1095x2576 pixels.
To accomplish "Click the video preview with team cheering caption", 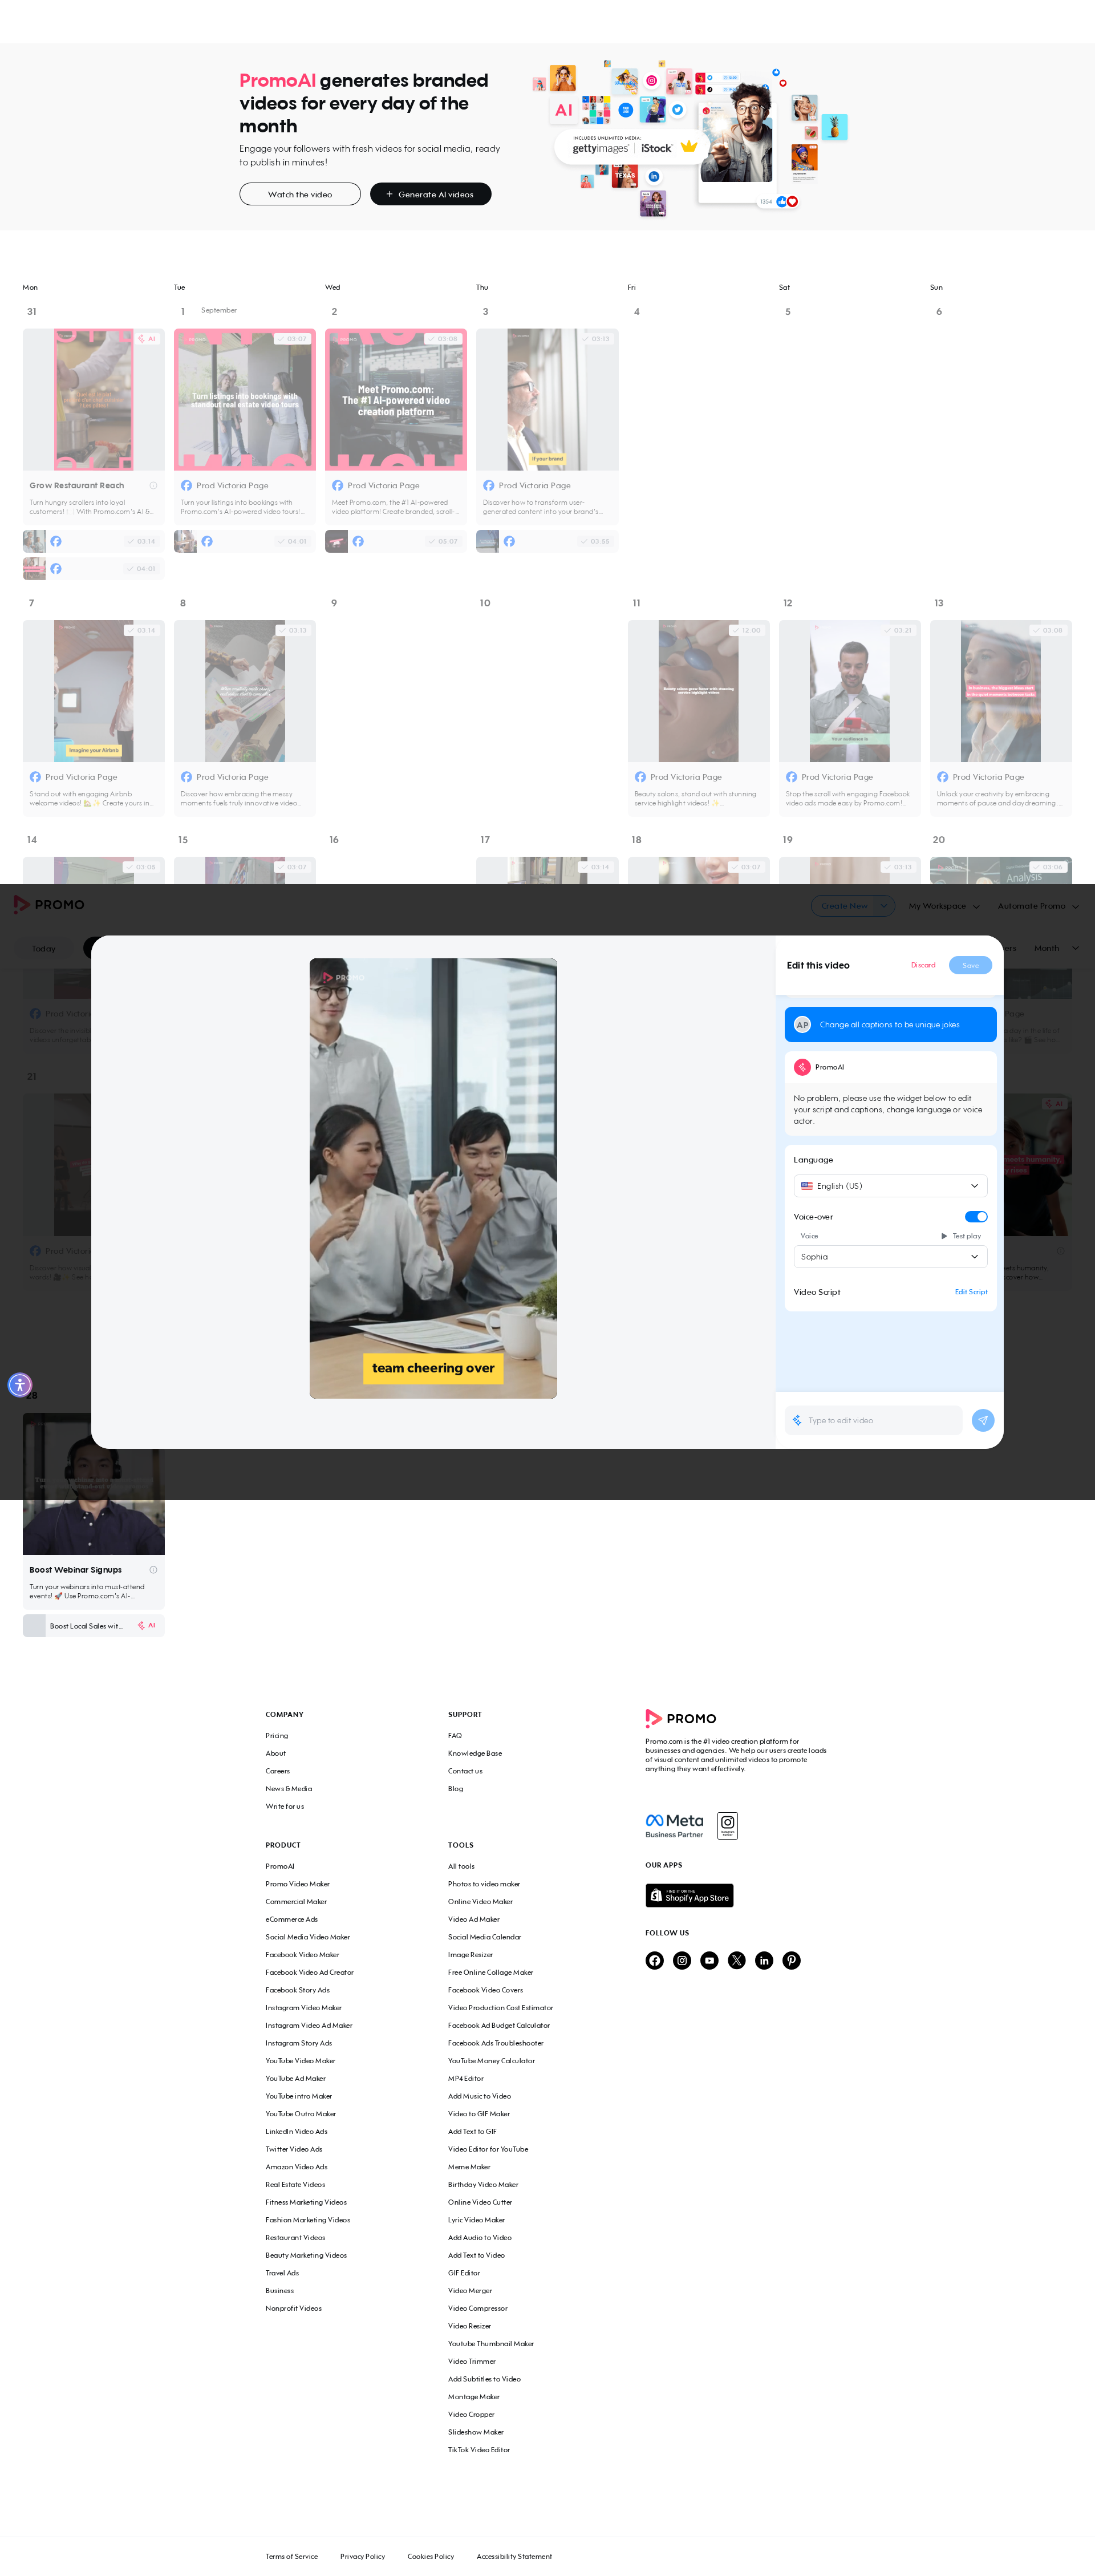I will (433, 1178).
